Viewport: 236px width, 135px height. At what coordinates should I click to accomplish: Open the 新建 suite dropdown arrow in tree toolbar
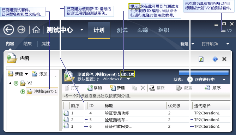tap(26, 74)
